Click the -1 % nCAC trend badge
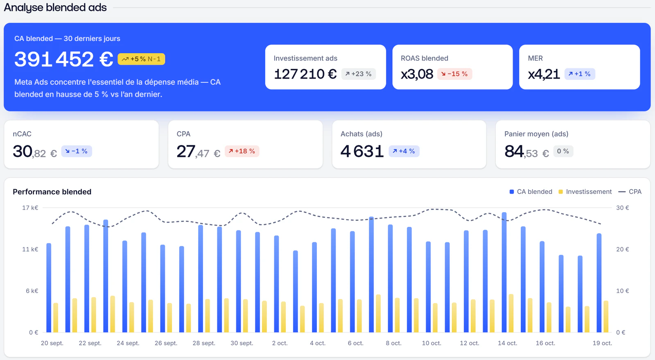The width and height of the screenshot is (655, 360). (x=77, y=151)
